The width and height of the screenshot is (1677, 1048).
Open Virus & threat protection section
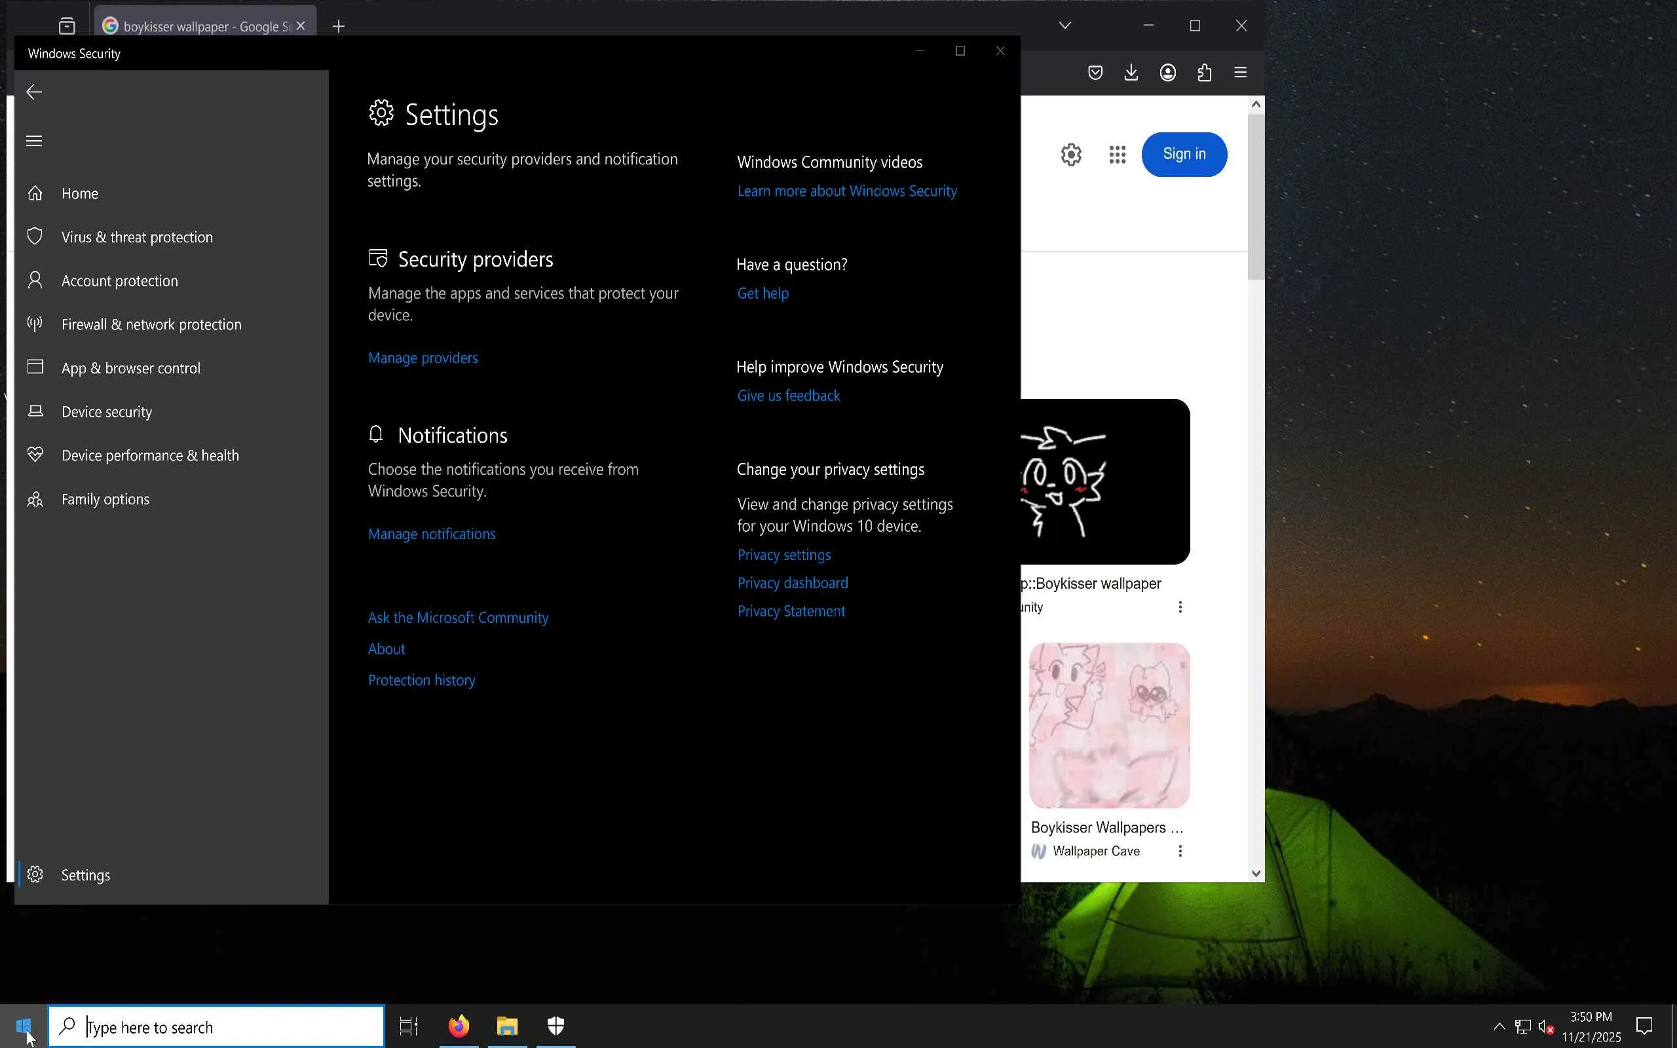pos(136,237)
